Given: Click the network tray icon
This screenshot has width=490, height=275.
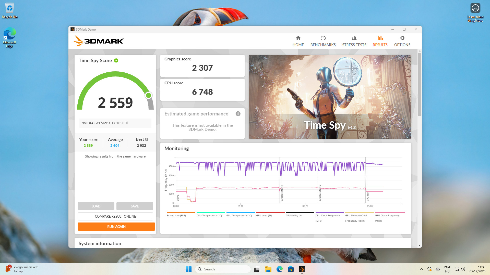Looking at the screenshot, I should (x=457, y=269).
